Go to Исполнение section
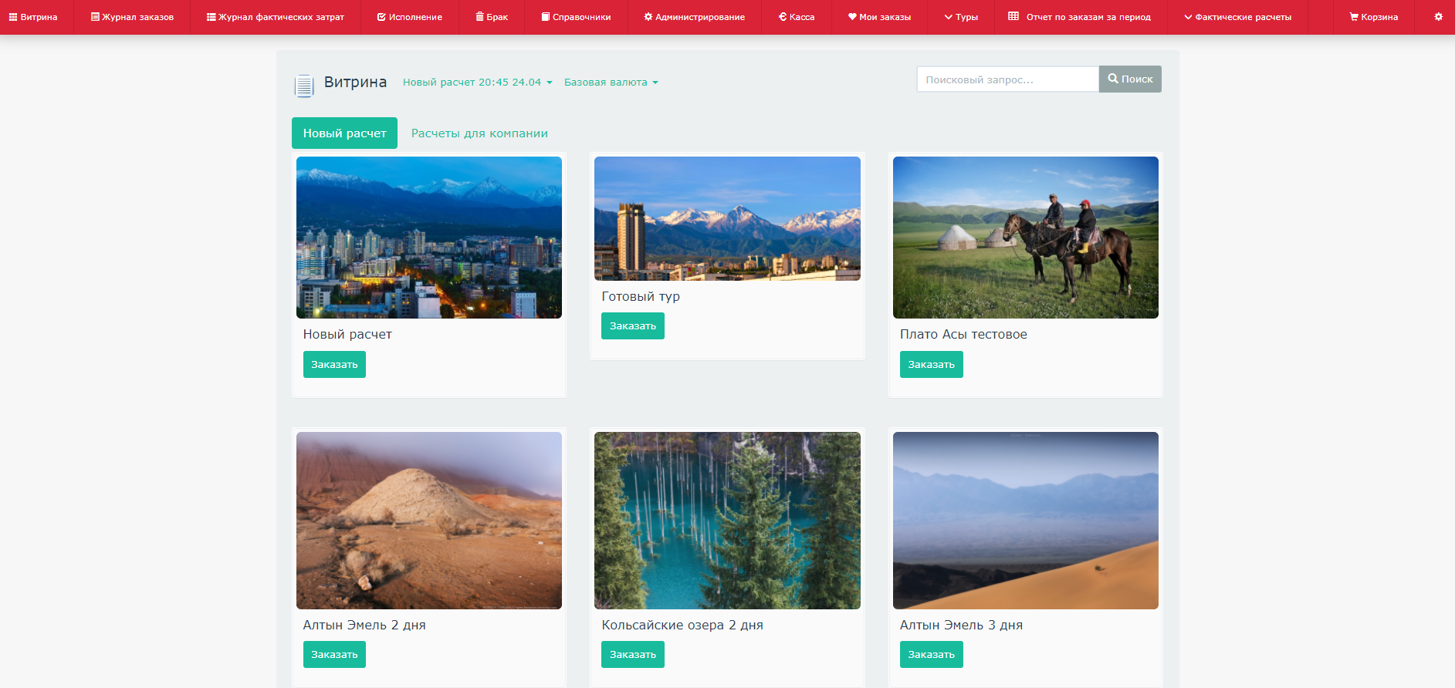This screenshot has width=1455, height=688. coord(410,17)
